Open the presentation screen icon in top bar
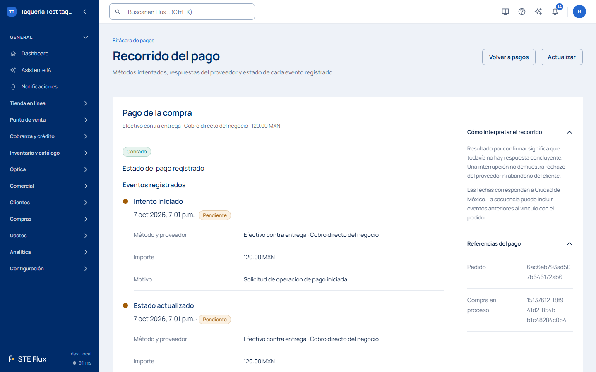This screenshot has height=372, width=596. tap(505, 12)
